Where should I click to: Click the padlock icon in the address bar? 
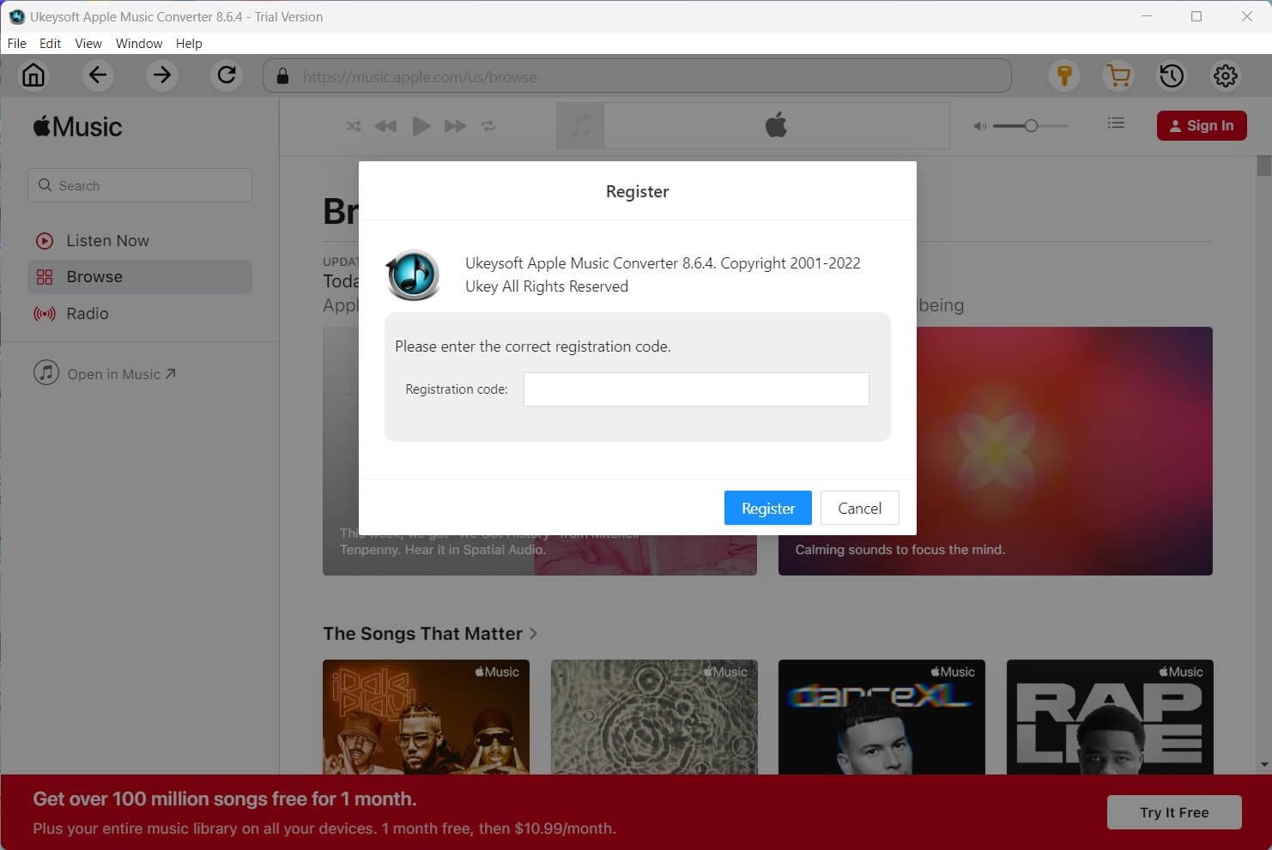click(x=282, y=76)
